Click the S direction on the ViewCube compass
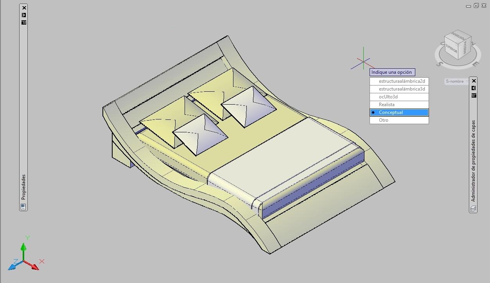Screen dimensions: 490x283 440,63
